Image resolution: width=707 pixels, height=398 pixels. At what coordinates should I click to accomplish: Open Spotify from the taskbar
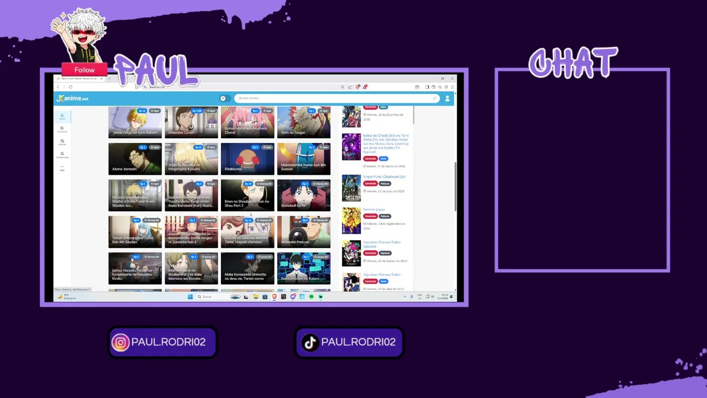[311, 297]
